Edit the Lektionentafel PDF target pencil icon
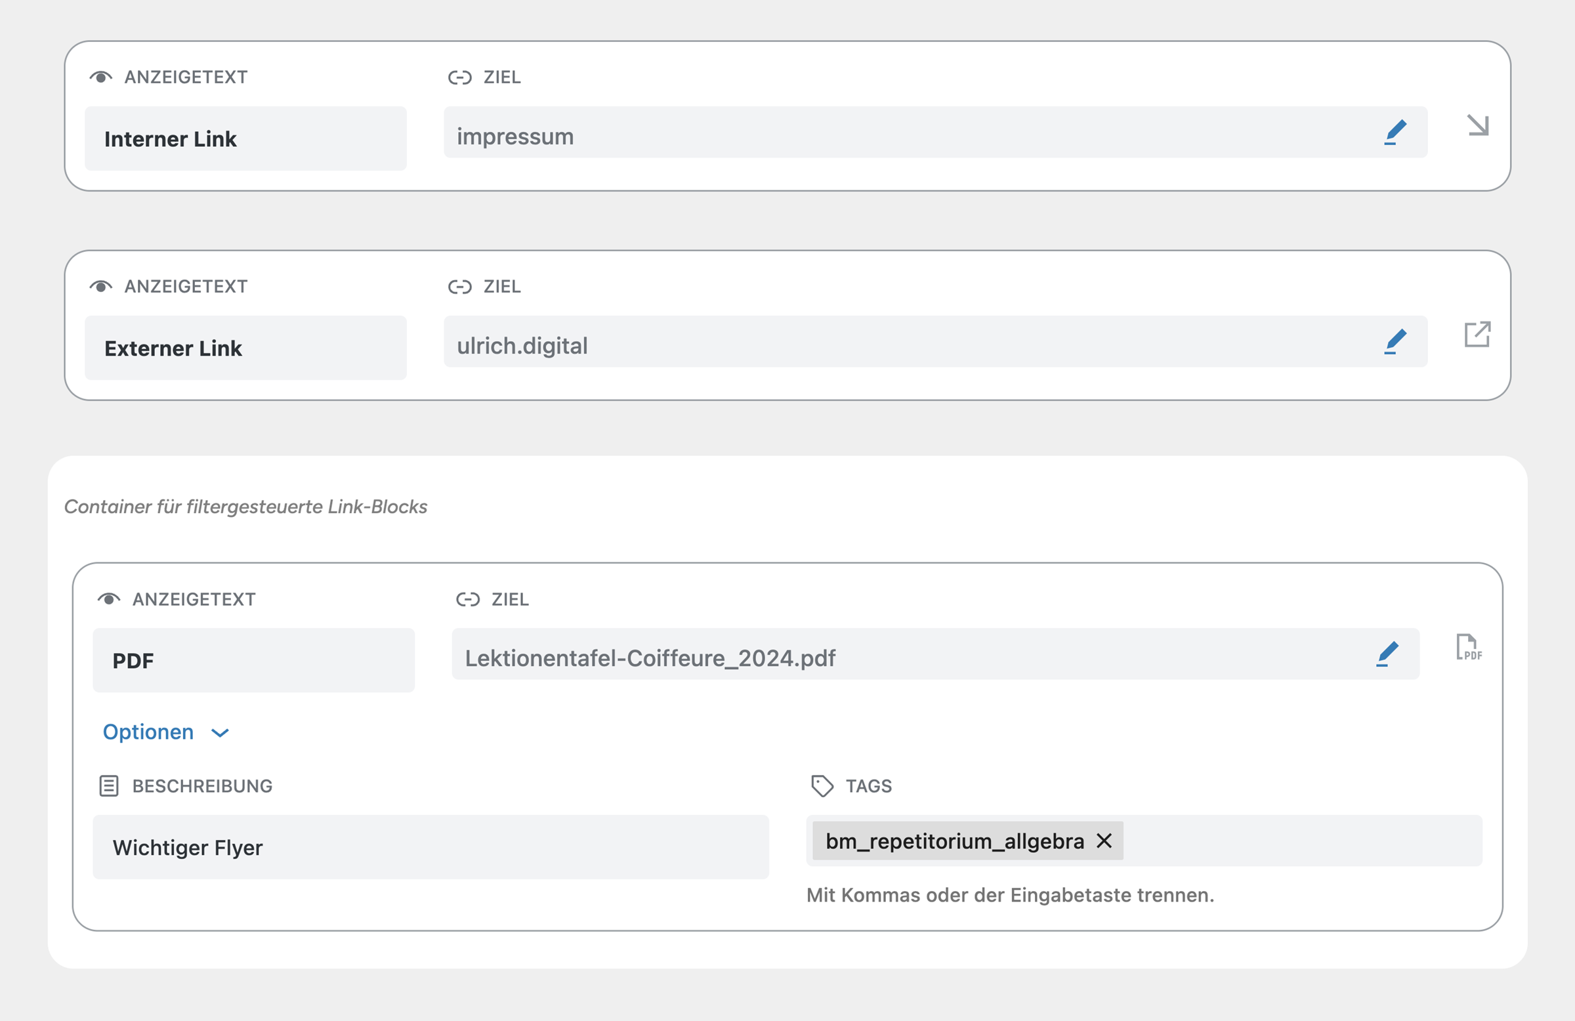The image size is (1575, 1021). pyautogui.click(x=1387, y=654)
